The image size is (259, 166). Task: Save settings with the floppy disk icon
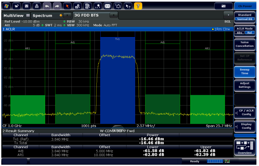tap(26, 6)
